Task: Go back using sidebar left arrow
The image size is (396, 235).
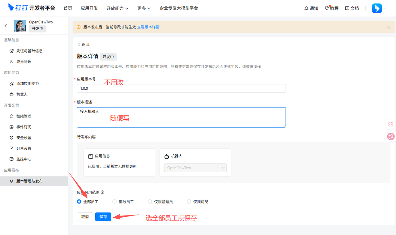Action: (x=6, y=26)
